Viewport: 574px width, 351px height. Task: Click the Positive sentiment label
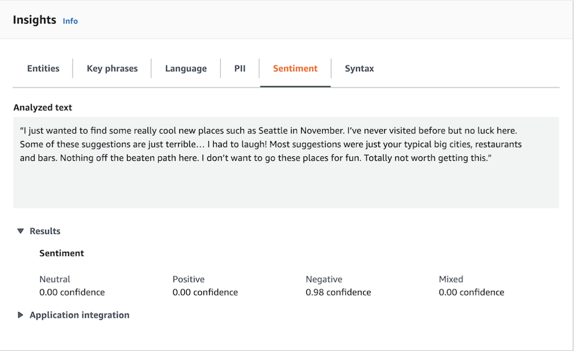click(188, 279)
